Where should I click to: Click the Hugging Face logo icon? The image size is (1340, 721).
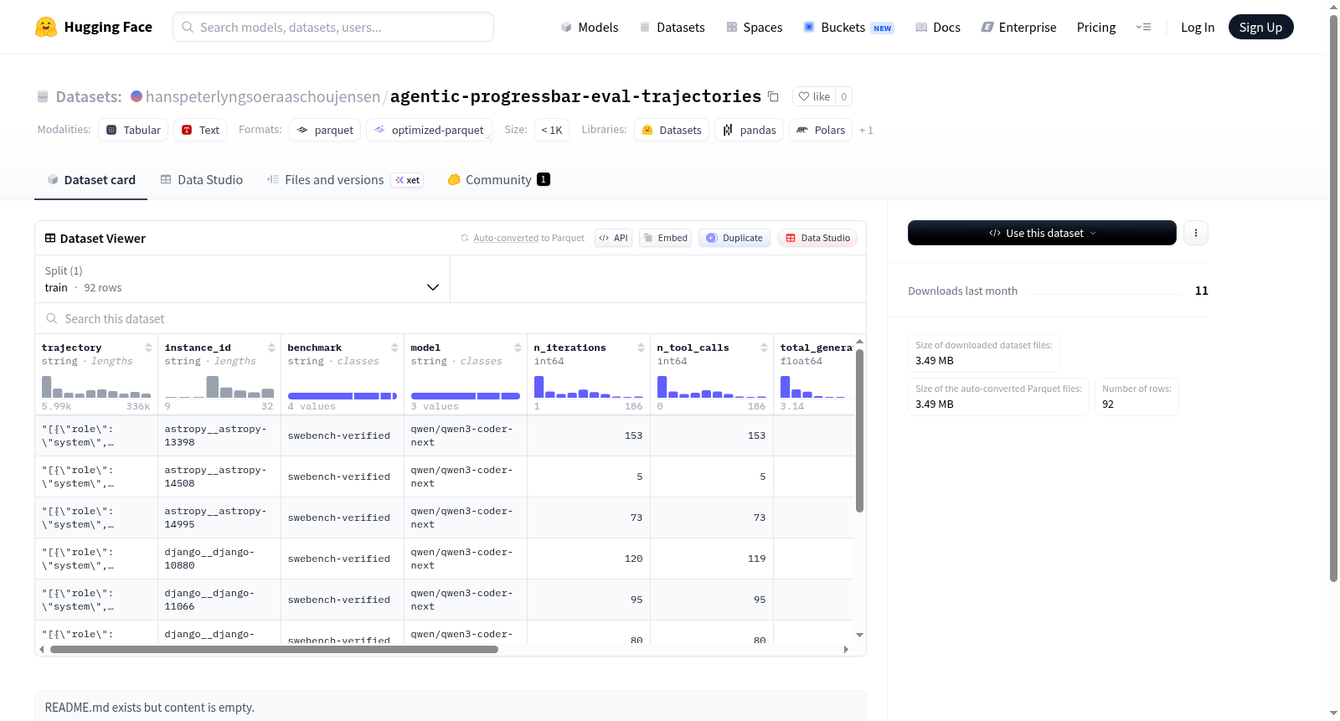coord(46,27)
